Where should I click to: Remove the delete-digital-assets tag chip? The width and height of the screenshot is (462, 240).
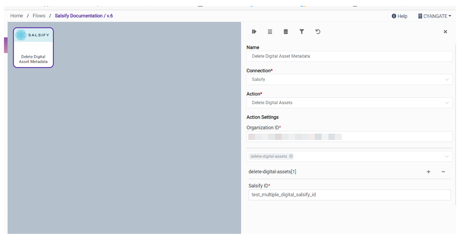click(291, 156)
